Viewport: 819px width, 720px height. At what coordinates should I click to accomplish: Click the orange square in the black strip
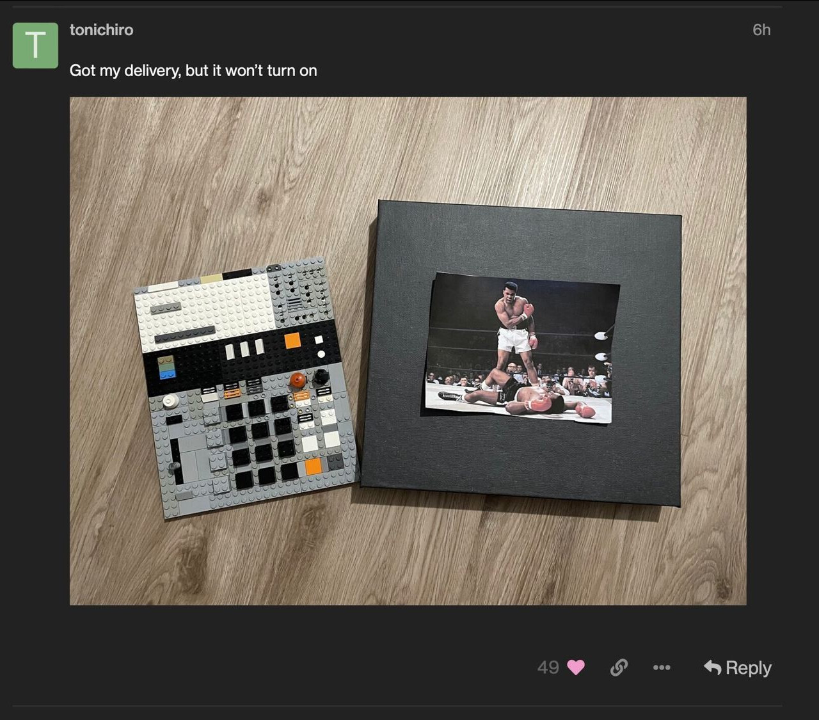tap(292, 340)
